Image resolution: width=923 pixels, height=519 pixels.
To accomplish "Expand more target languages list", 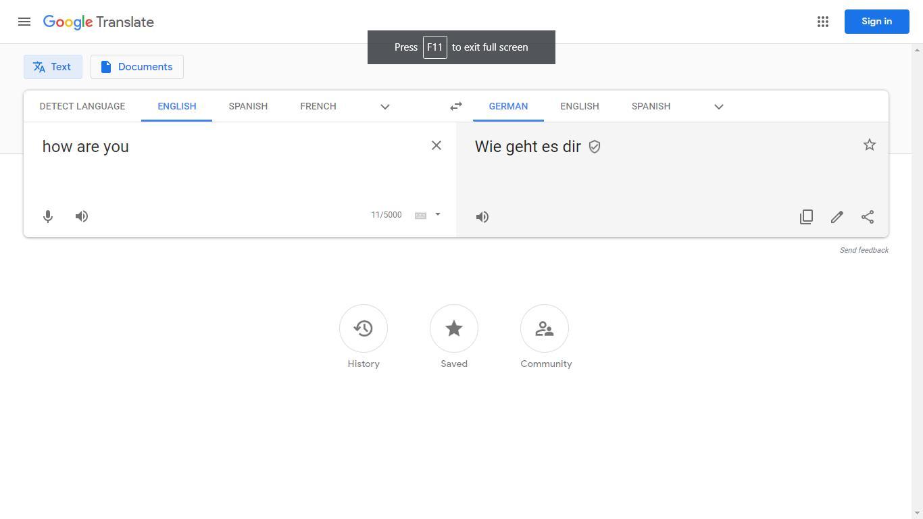I will click(x=719, y=107).
